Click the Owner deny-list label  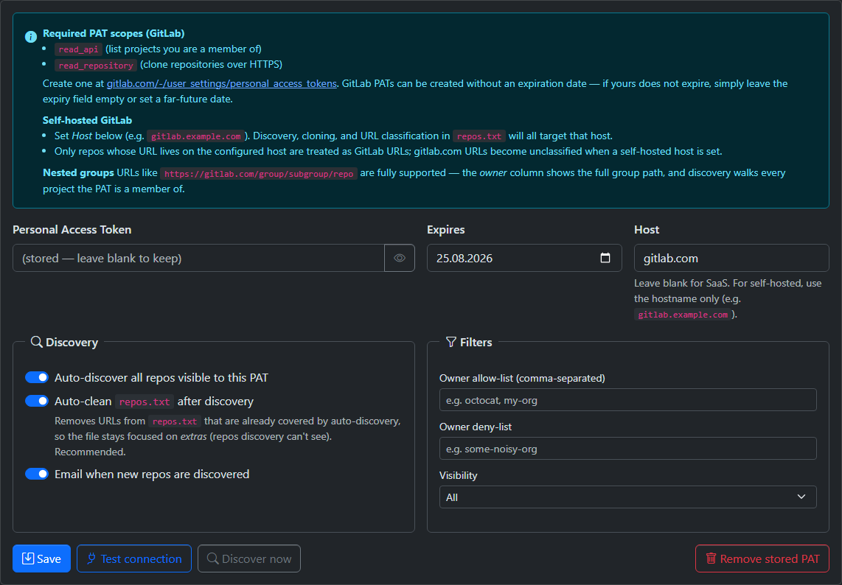pos(476,427)
